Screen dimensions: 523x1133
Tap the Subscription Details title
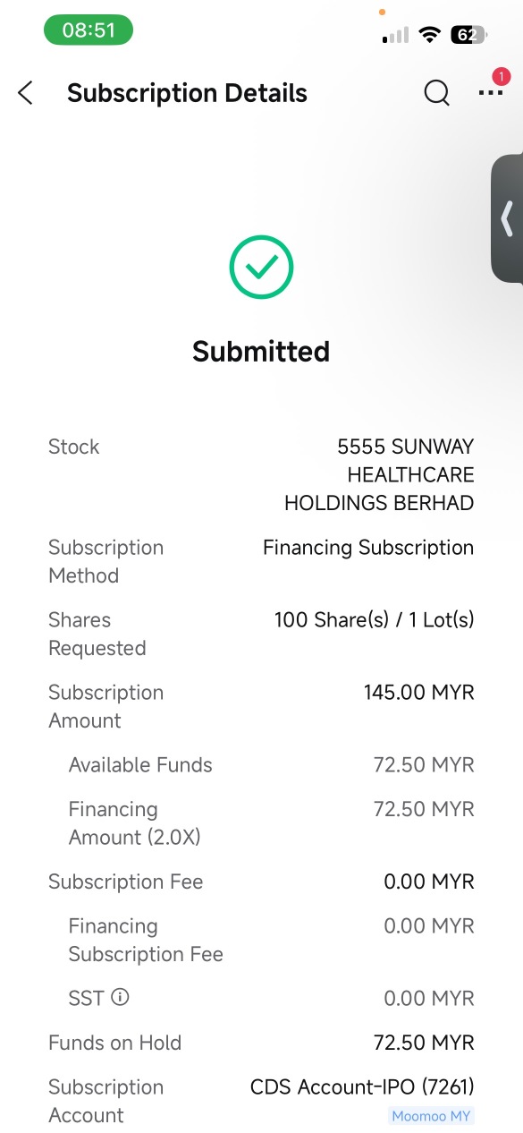coord(187,93)
